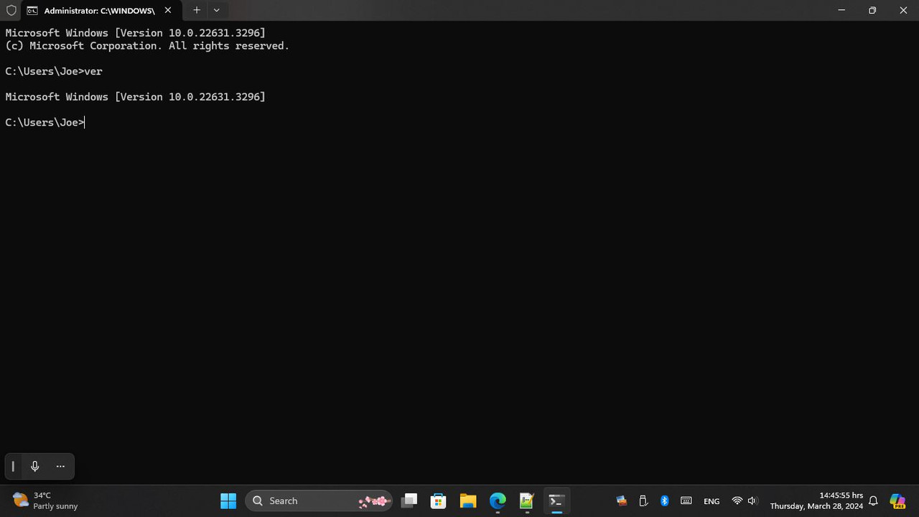
Task: Click the Version 10.0.22631.3296 output of ver
Action: (x=135, y=97)
